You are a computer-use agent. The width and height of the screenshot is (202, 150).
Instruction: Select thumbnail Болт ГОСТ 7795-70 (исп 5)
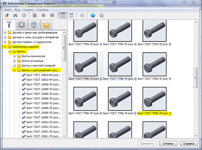[x=155, y=31]
